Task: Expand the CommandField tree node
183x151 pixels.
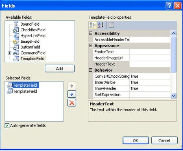Action: (9, 53)
